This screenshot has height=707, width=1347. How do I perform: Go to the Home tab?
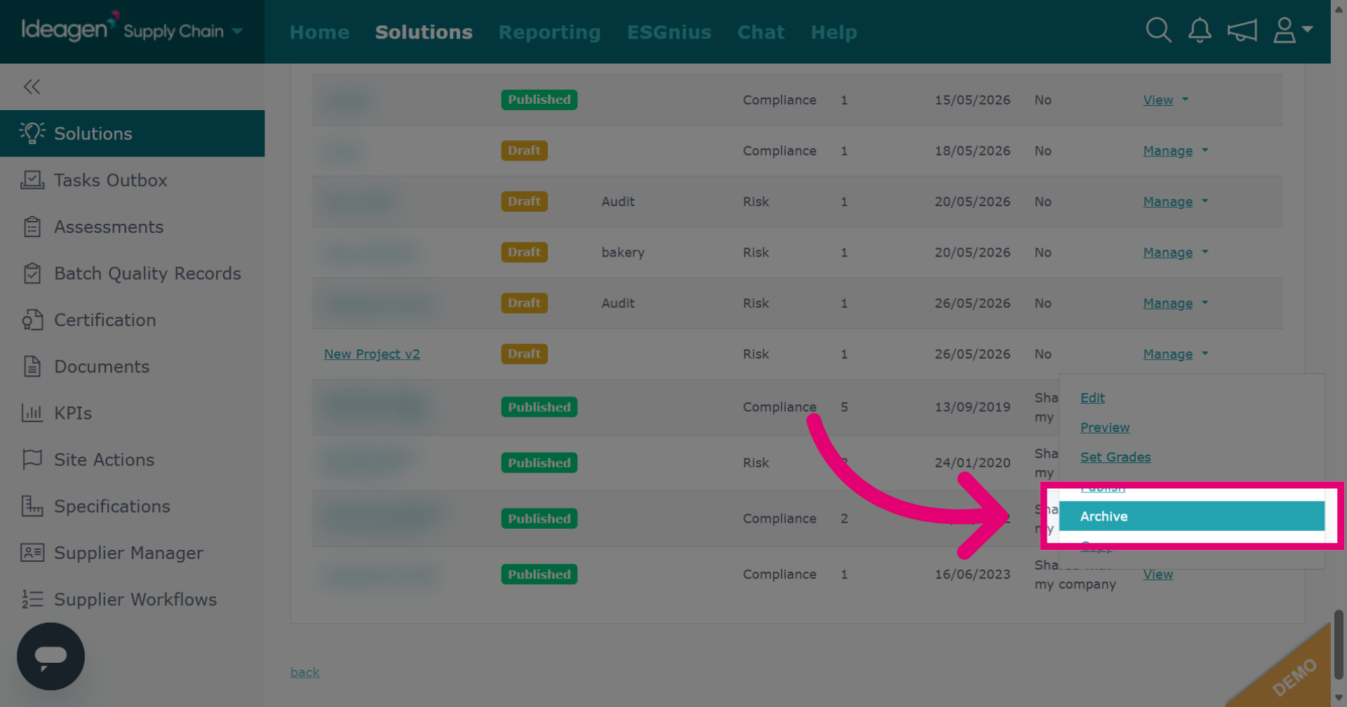[319, 32]
